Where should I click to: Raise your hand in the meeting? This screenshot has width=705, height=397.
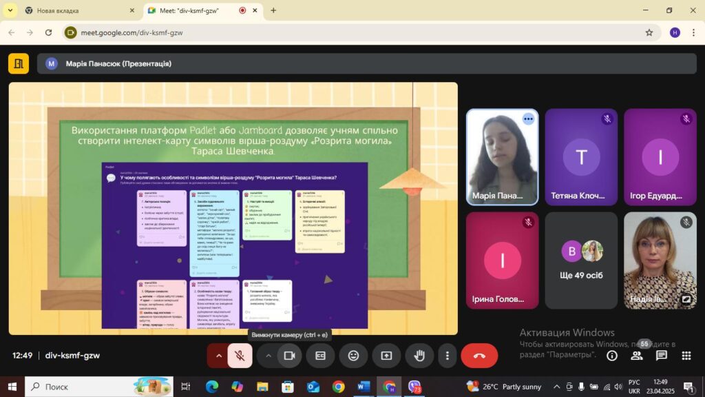tap(419, 356)
